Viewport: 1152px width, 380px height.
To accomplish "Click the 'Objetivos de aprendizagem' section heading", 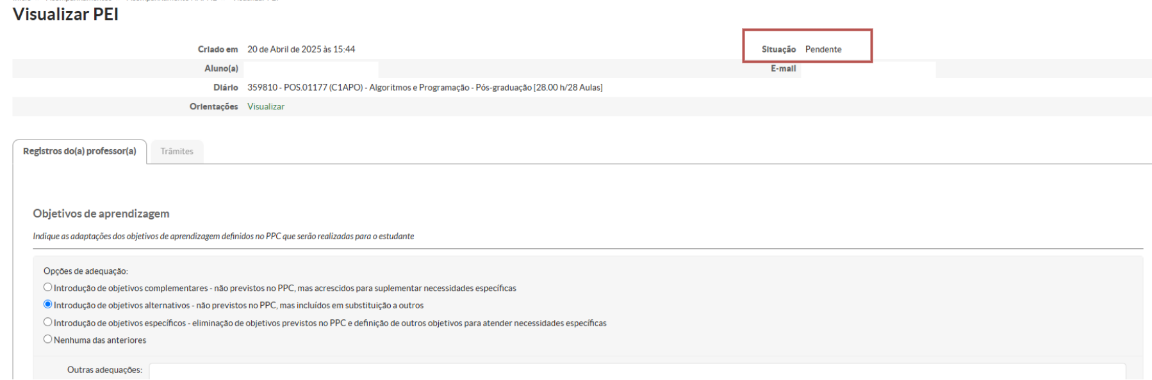I will (101, 214).
